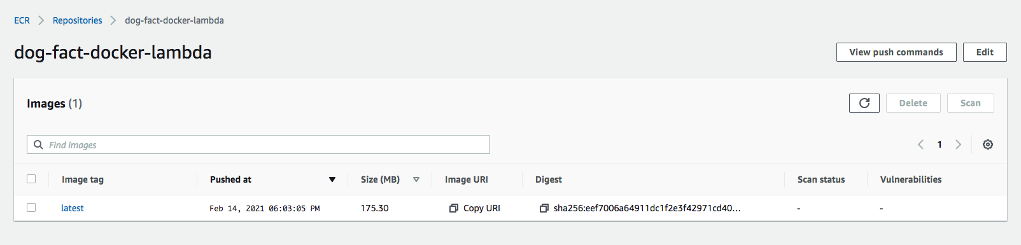Go to previous page arrow
The height and width of the screenshot is (245, 1021).
tap(920, 144)
